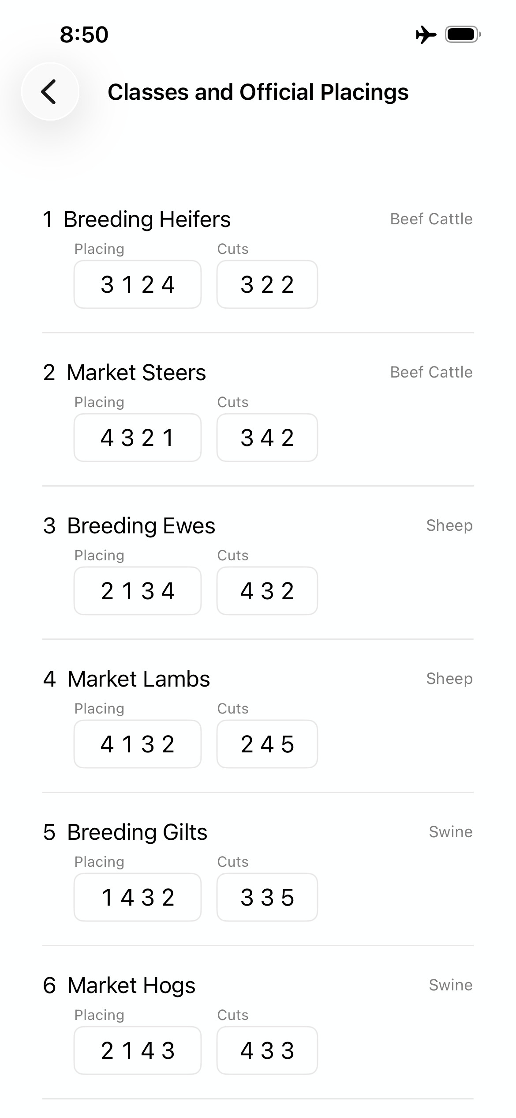Tap the Breeding Heifers class title
The width and height of the screenshot is (516, 1118).
tap(147, 219)
